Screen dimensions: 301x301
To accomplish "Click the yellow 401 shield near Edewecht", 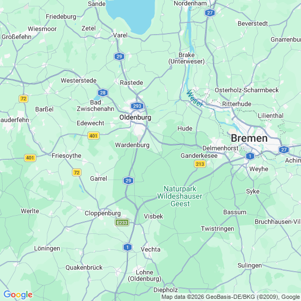I will click(x=93, y=136).
